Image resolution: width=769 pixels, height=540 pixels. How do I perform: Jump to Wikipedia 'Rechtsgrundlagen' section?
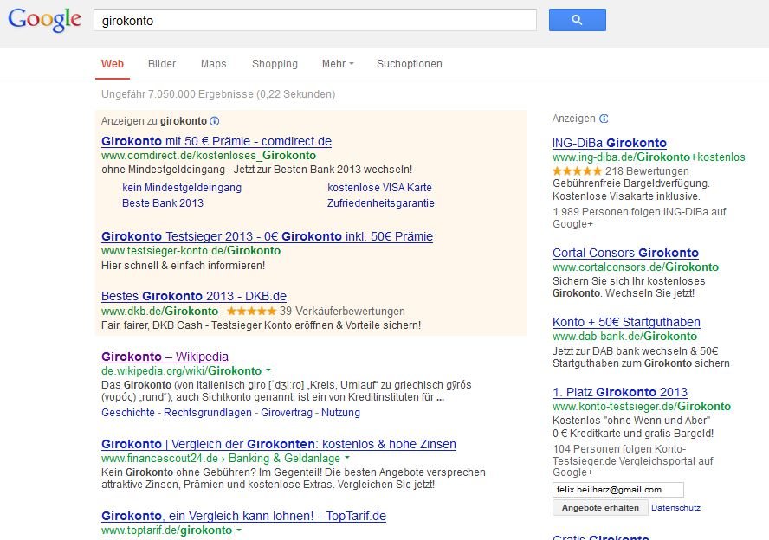[208, 413]
